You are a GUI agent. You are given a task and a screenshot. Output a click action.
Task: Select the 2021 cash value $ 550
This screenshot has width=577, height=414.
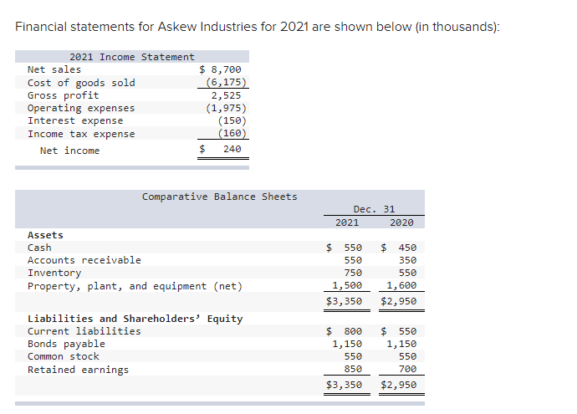click(x=344, y=248)
